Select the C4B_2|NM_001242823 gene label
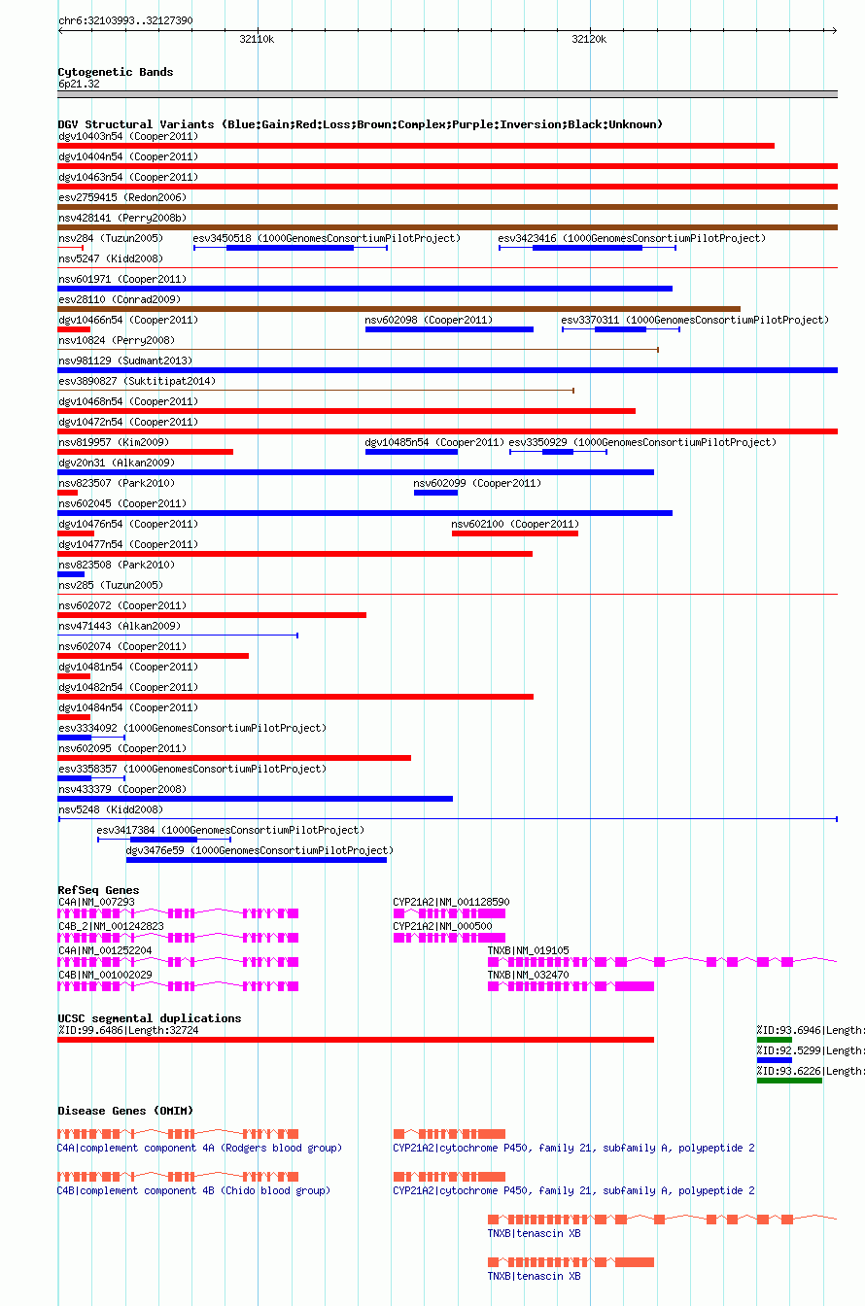Screen dimensions: 865x1306 pyautogui.click(x=111, y=926)
